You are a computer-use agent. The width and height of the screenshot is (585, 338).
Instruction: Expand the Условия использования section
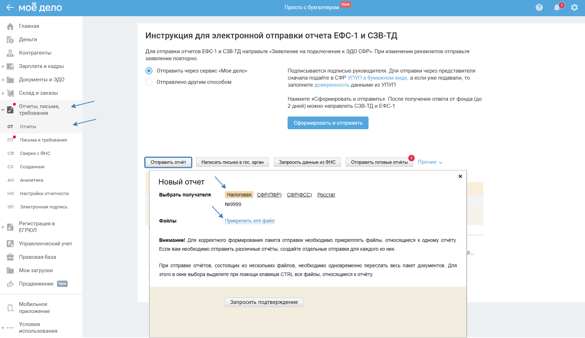[3, 328]
